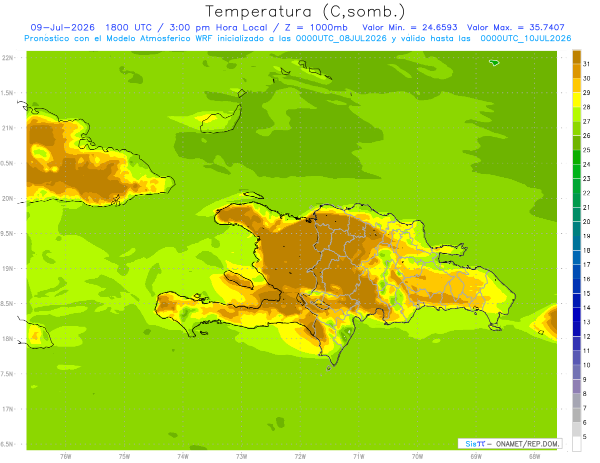
Task: Click the '68W' longitude label
Action: click(x=534, y=456)
